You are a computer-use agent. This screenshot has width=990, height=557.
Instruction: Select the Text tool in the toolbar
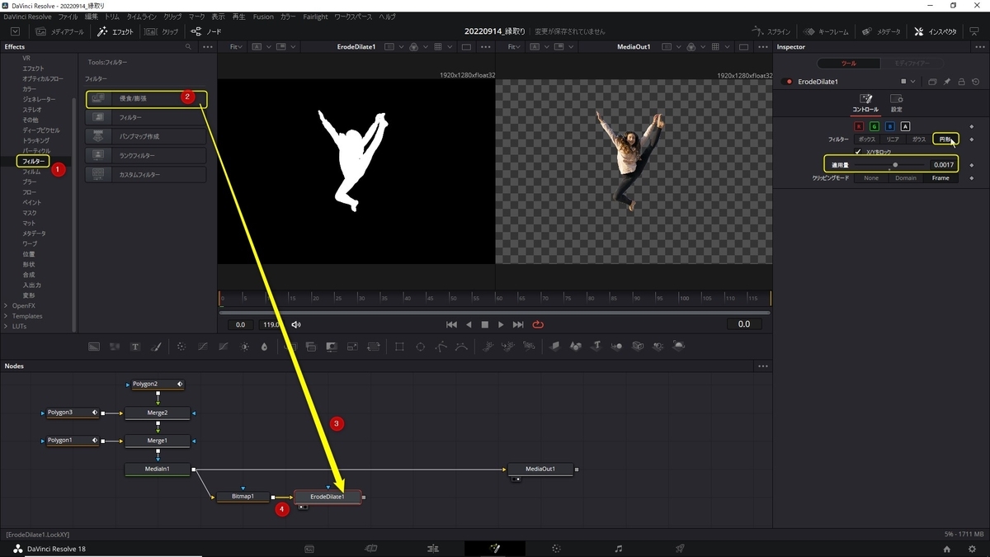(x=135, y=347)
